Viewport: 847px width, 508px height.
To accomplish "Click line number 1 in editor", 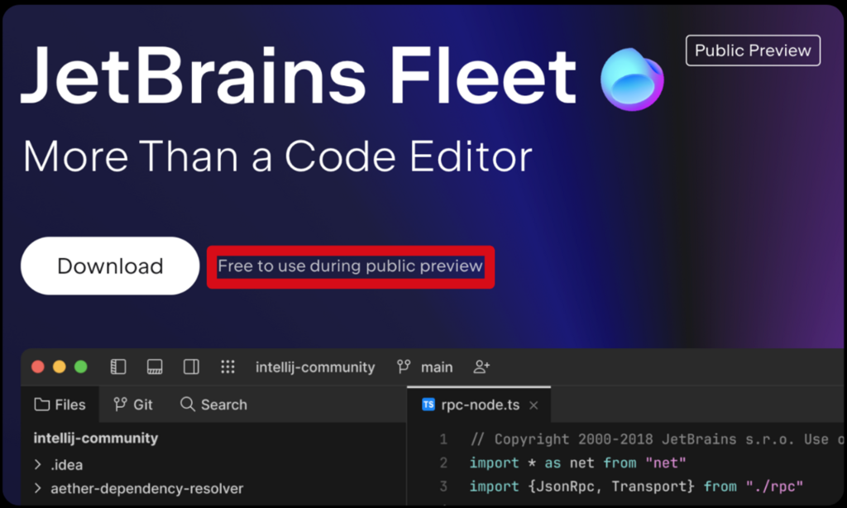I will [443, 439].
